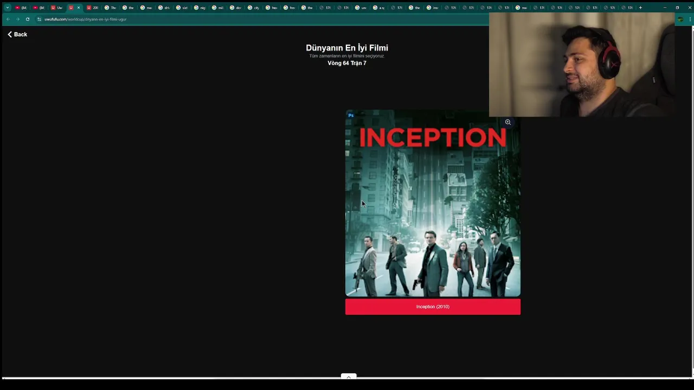The image size is (694, 390).
Task: Switch to the 'unc' Google tab
Action: pyautogui.click(x=361, y=8)
